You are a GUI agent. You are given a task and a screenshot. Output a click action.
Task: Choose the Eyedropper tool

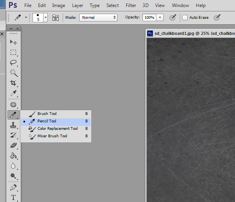pyautogui.click(x=13, y=93)
